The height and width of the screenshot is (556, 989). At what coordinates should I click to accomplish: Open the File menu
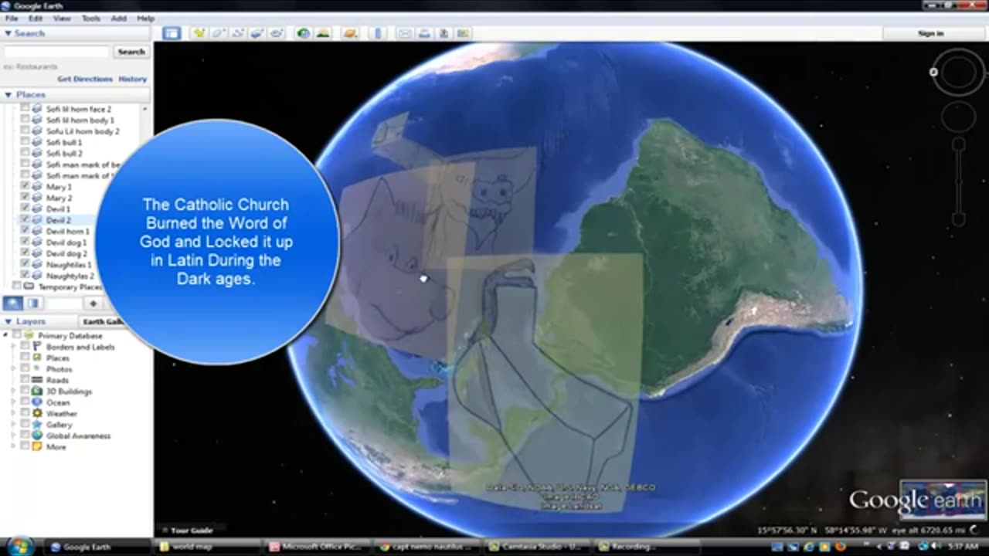12,18
